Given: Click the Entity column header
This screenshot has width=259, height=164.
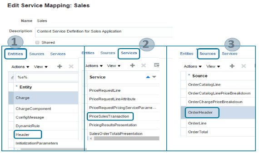Looking at the screenshot, I should click(x=46, y=87).
